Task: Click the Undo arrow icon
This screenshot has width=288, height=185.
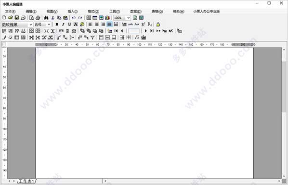Action: coord(74,18)
